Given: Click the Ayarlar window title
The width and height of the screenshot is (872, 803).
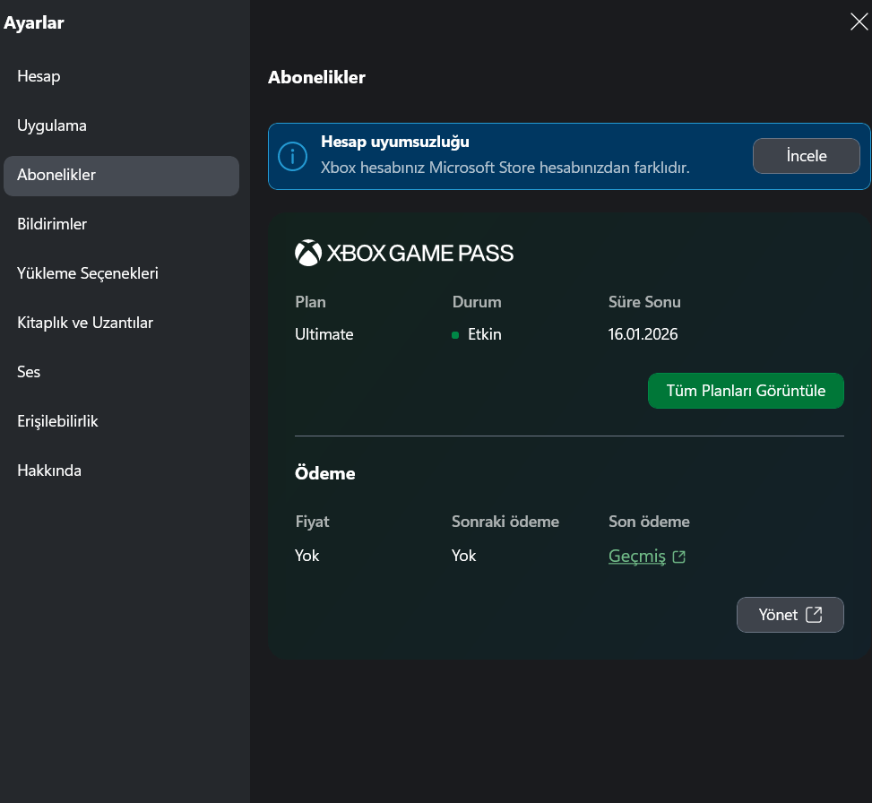Looking at the screenshot, I should [34, 22].
